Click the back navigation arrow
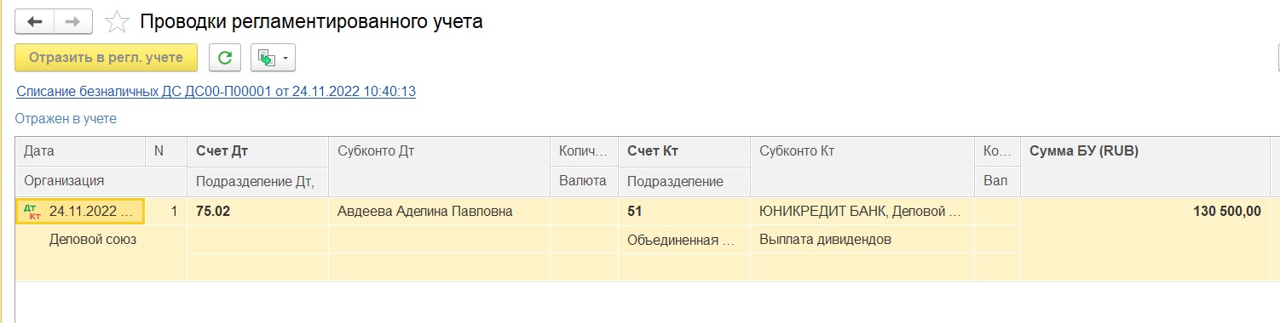Viewport: 1280px width, 323px height. [35, 21]
